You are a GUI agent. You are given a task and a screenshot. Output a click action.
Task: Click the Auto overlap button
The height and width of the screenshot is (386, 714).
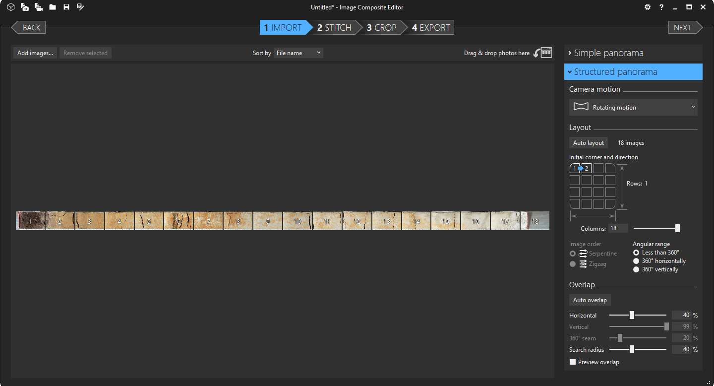(590, 300)
